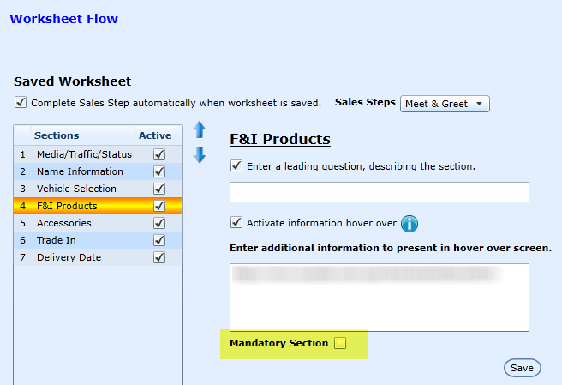Open the Sales Steps dropdown
Image resolution: width=562 pixels, height=385 pixels.
click(x=445, y=104)
